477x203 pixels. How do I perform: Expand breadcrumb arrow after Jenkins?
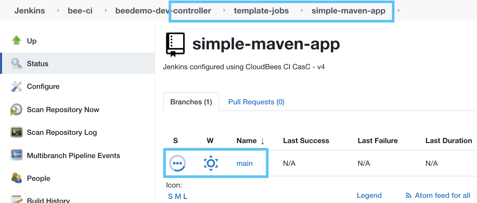click(58, 10)
